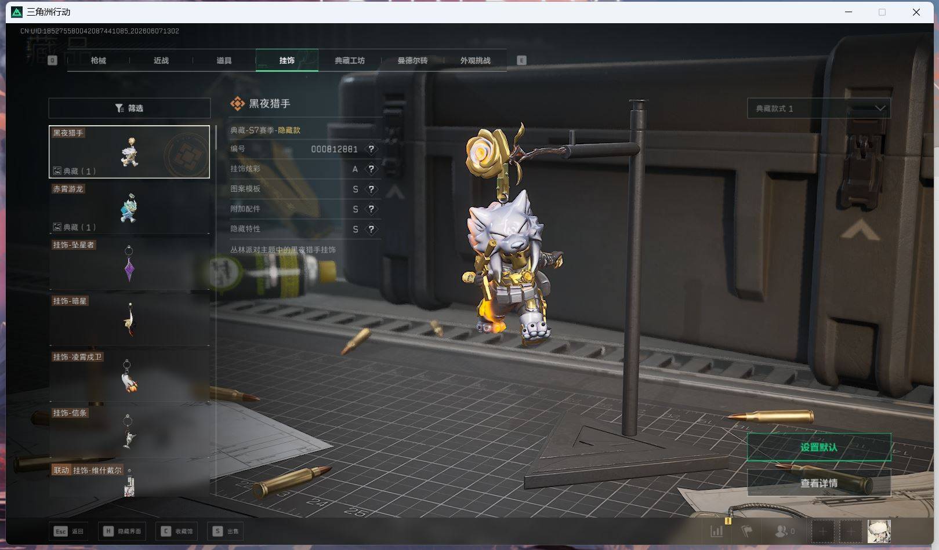The image size is (939, 550).
Task: Open the bar chart stats icon
Action: [717, 531]
